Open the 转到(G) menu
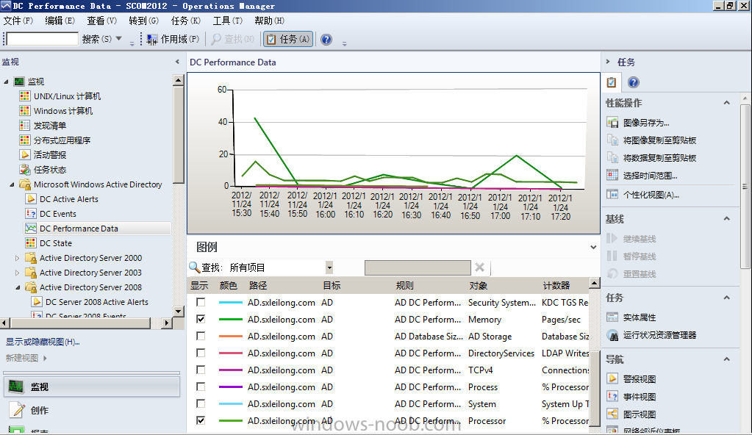 point(144,21)
